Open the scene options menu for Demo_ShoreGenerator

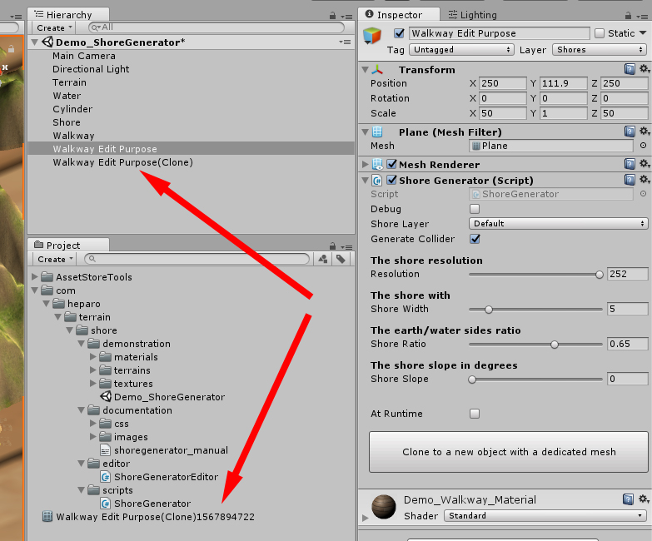click(x=345, y=42)
